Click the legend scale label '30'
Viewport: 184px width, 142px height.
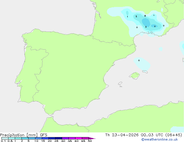63,141
